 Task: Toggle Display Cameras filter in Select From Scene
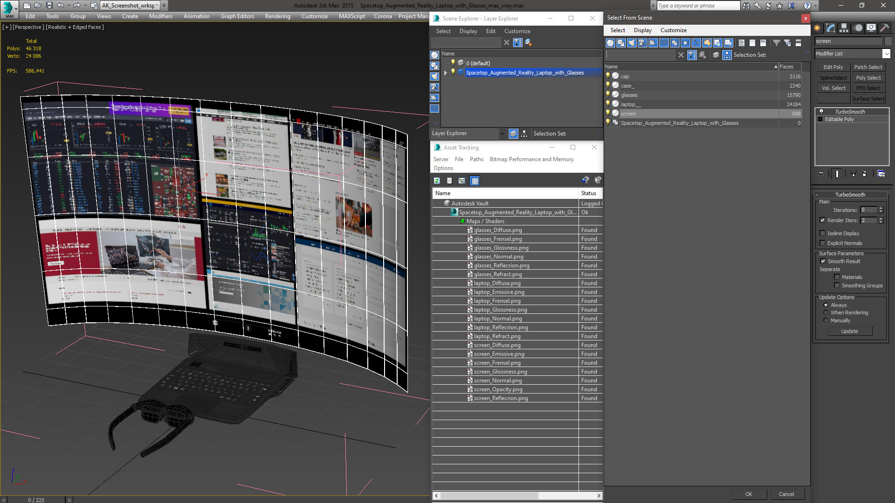(x=642, y=43)
